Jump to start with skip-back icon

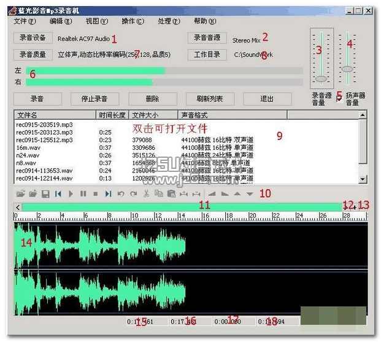click(x=58, y=194)
